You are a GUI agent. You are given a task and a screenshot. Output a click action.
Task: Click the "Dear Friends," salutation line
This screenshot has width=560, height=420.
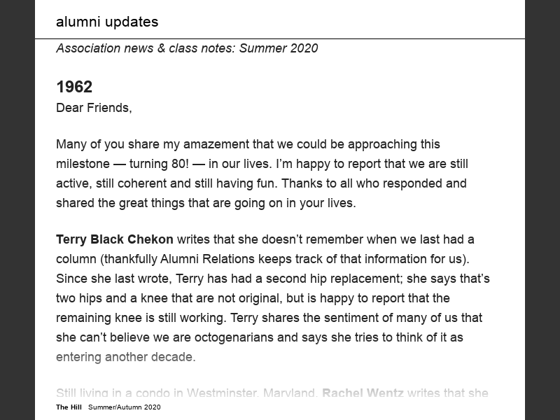pyautogui.click(x=94, y=108)
